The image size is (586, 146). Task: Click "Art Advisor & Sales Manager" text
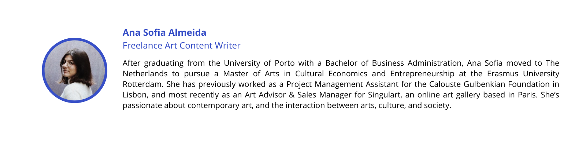[298, 95]
